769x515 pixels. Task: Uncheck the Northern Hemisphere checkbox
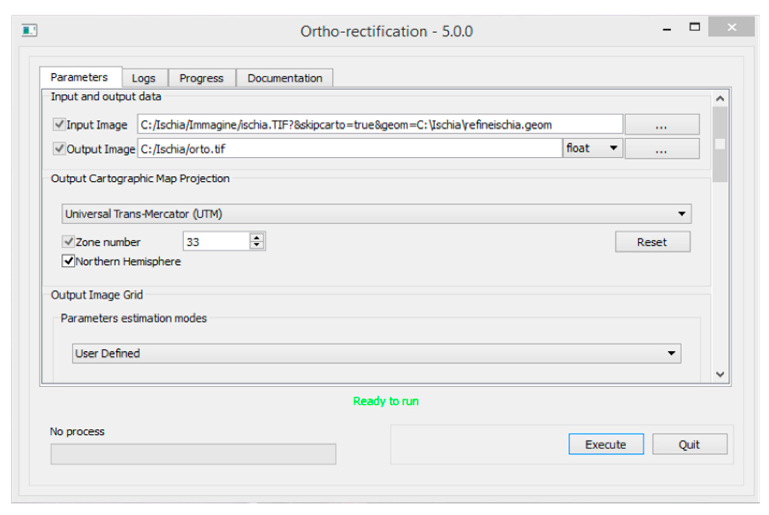click(68, 261)
